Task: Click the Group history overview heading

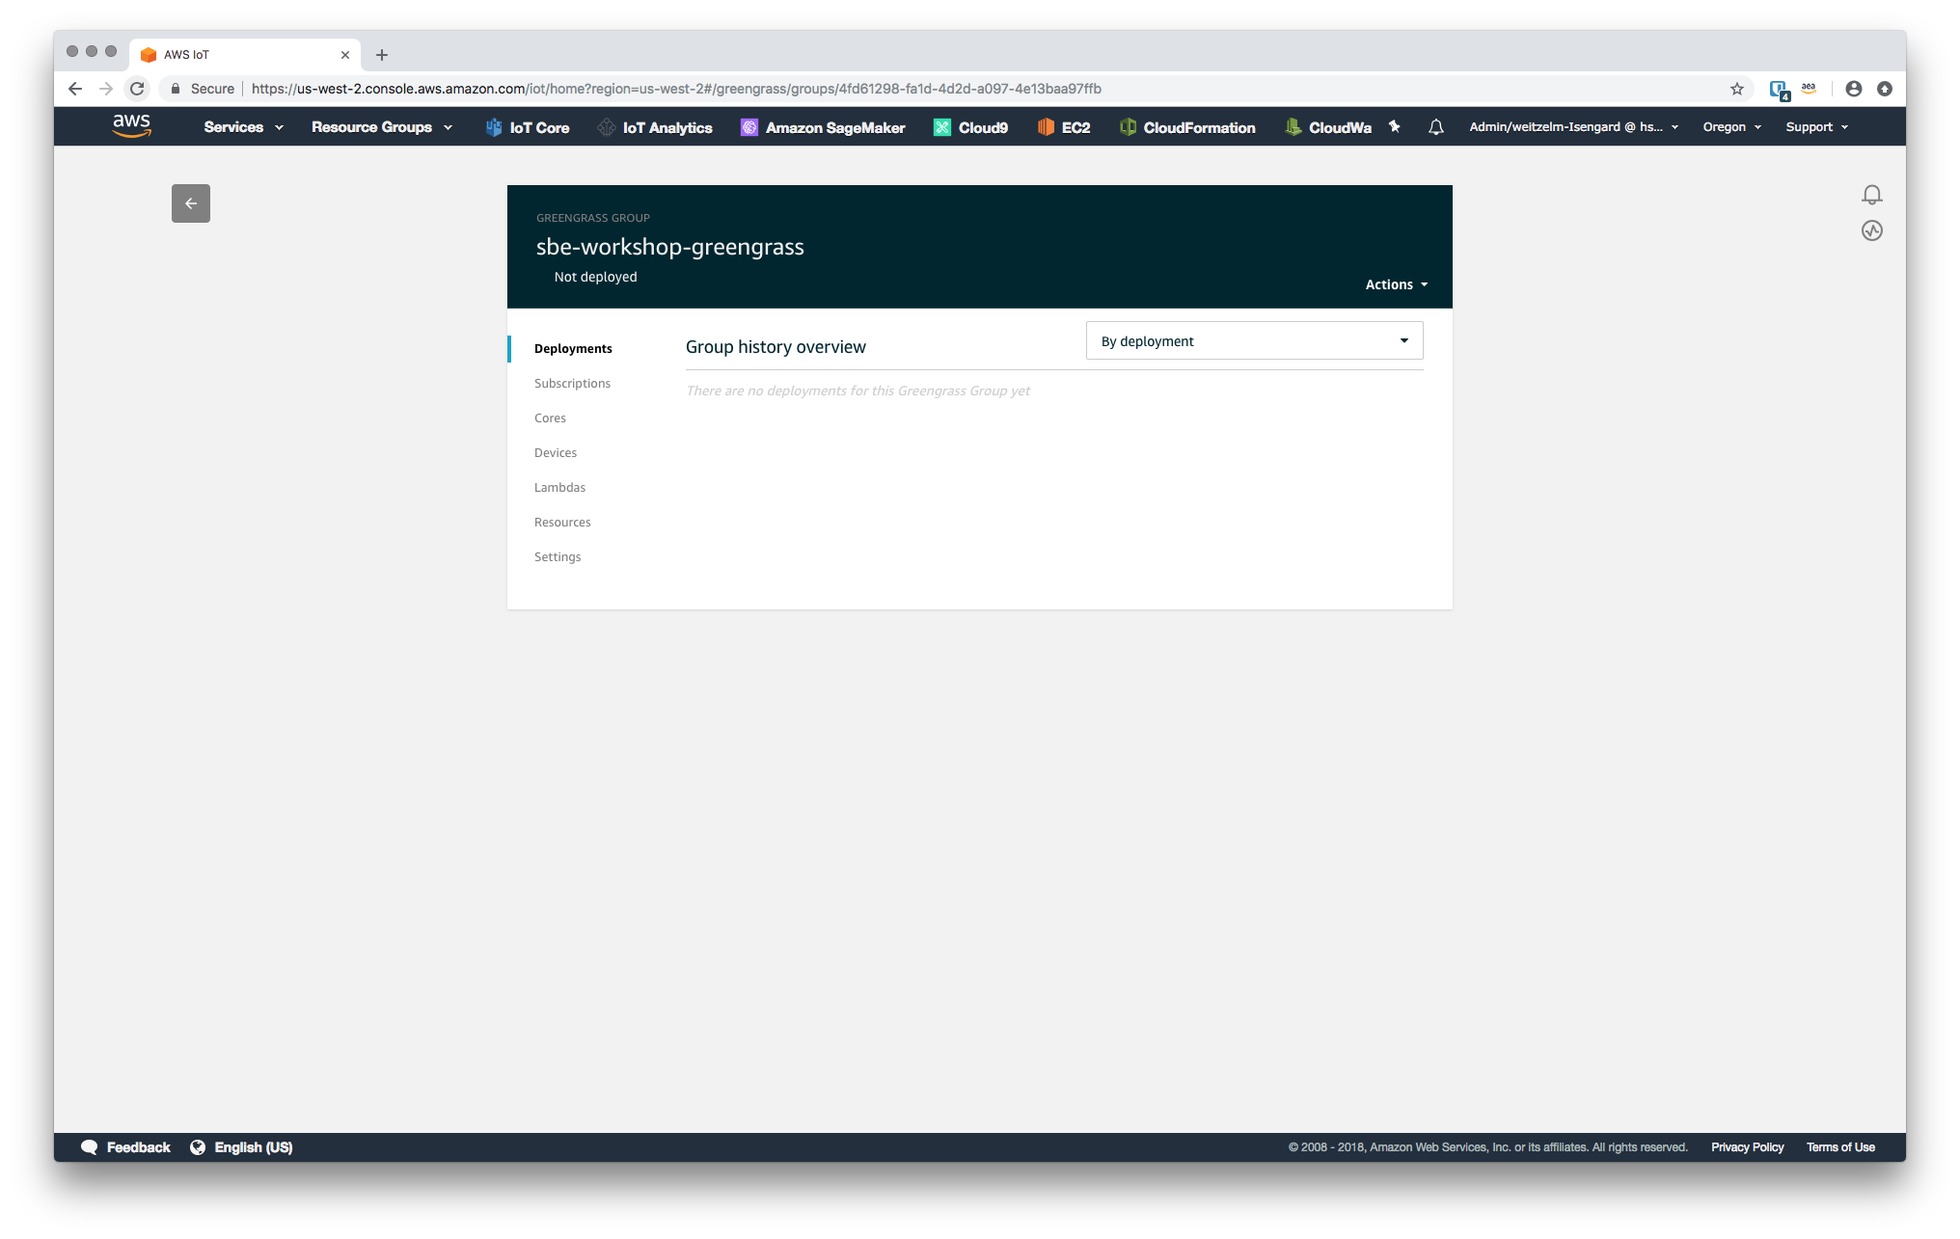Action: (x=776, y=347)
